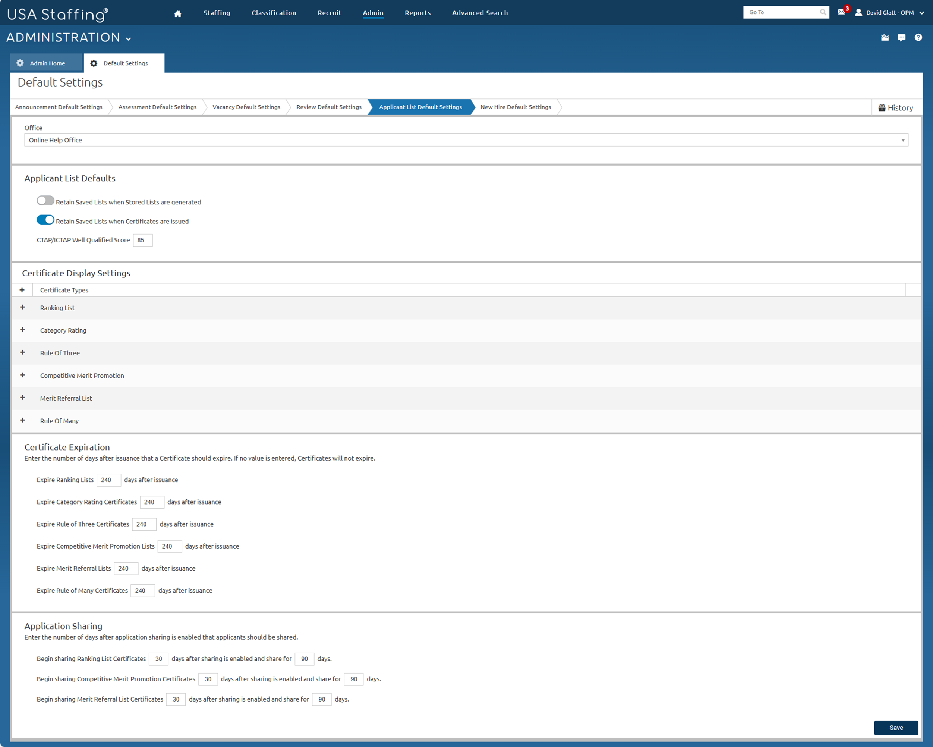This screenshot has height=747, width=933.
Task: Click Competitive Merit Promotion share-for days field
Action: (353, 679)
